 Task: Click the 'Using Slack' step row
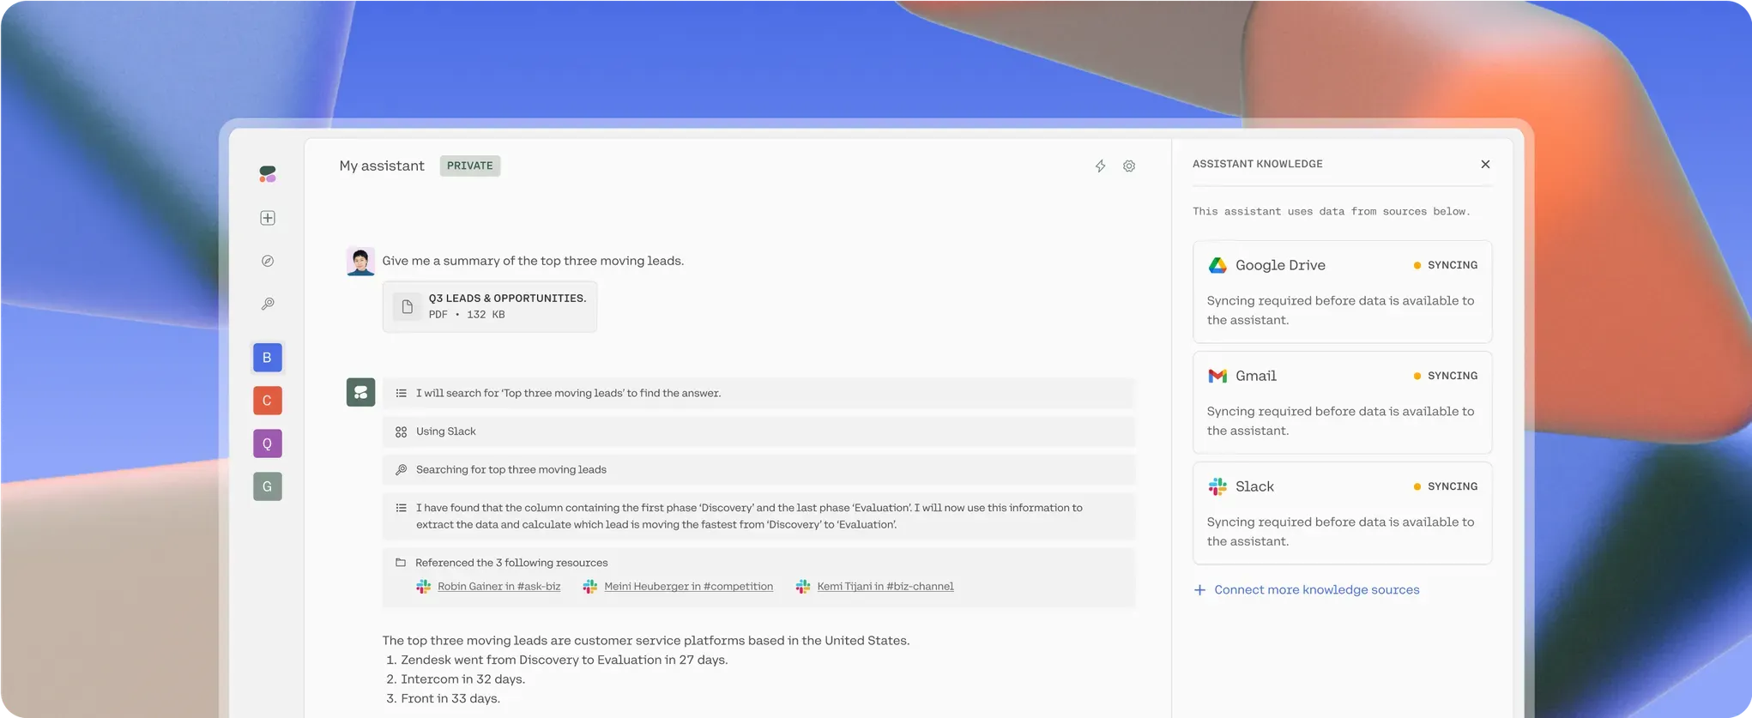[x=758, y=431]
